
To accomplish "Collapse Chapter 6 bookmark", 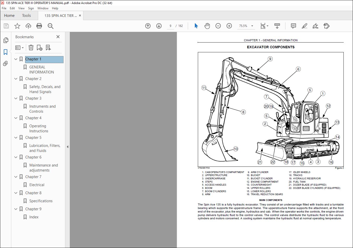I will pyautogui.click(x=16, y=157).
